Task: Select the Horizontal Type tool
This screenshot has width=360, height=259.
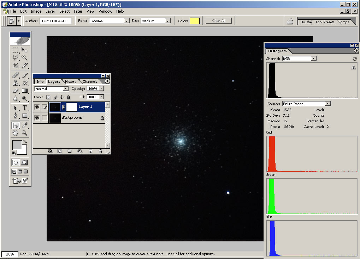Action: (25, 108)
